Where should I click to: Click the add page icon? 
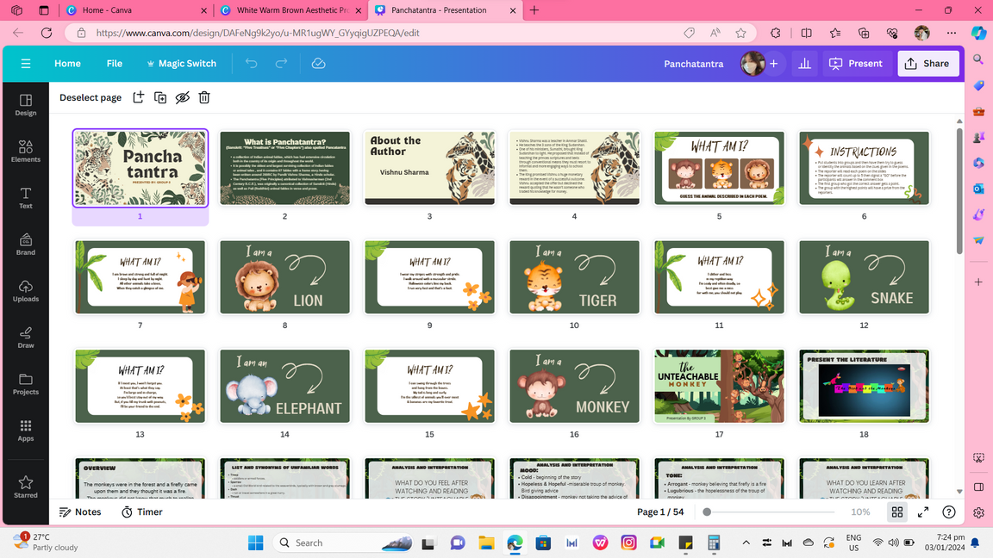point(138,97)
